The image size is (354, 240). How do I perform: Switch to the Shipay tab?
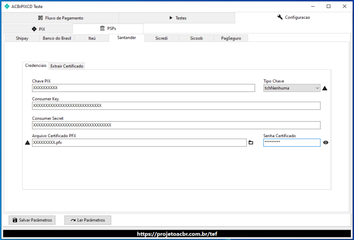pos(22,38)
